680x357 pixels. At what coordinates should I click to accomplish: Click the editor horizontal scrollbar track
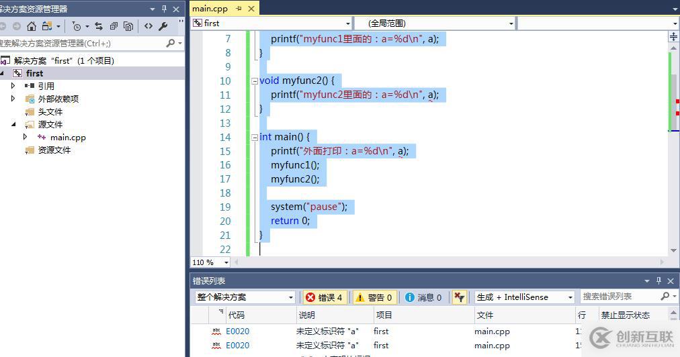(x=449, y=262)
